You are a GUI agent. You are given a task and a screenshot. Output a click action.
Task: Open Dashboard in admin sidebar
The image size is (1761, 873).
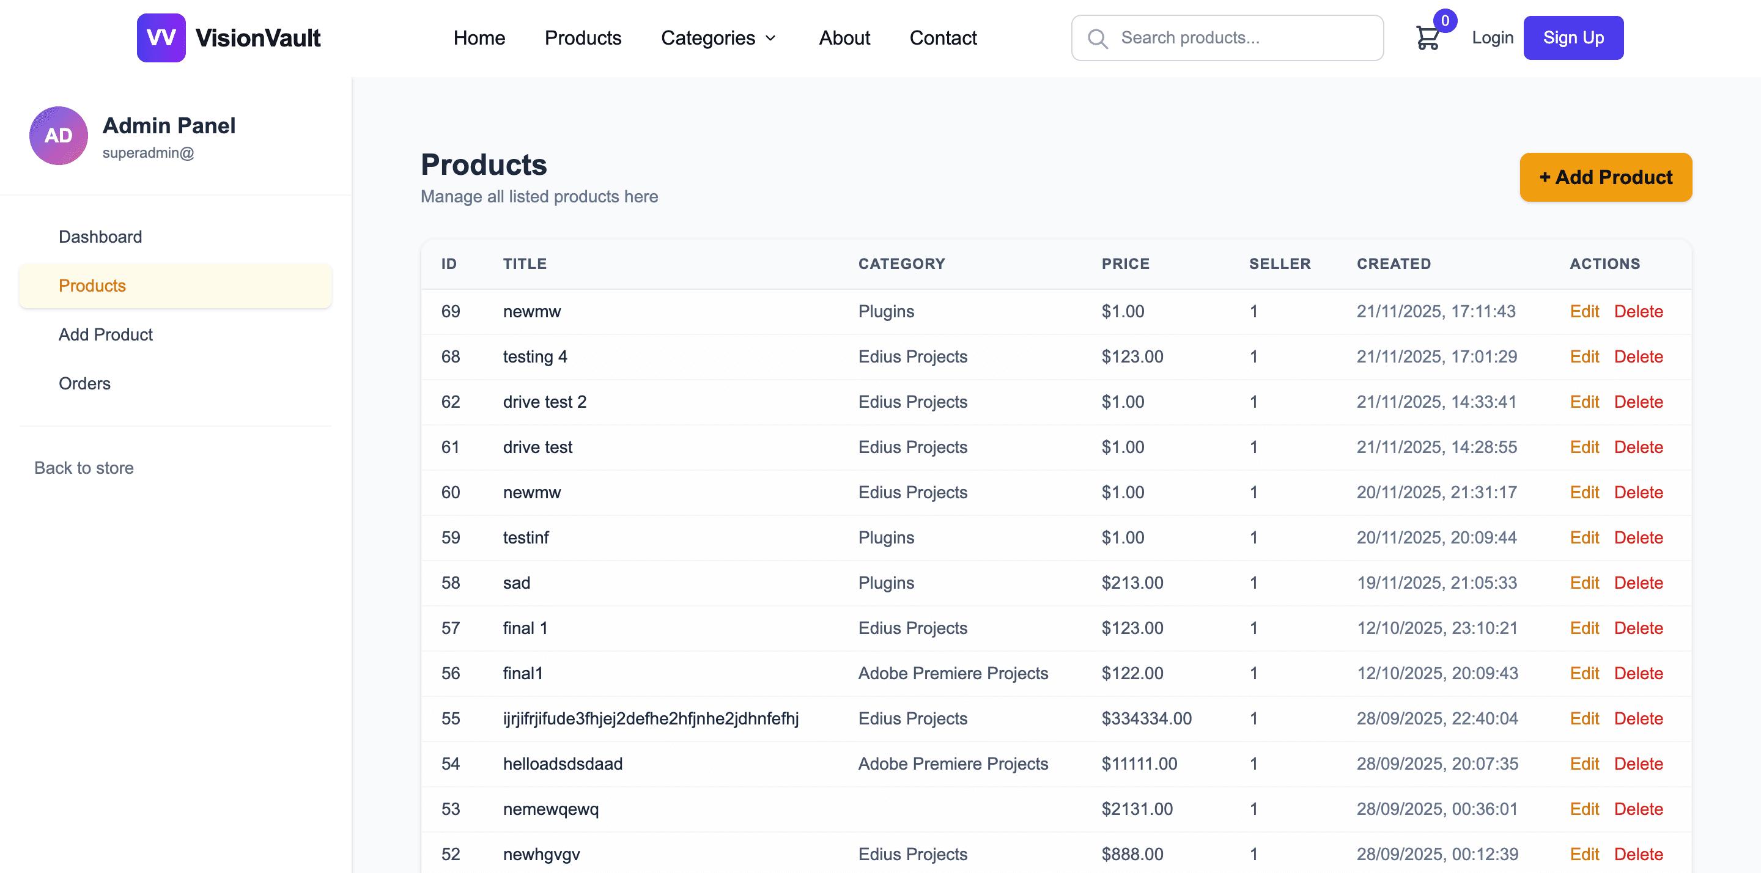click(x=100, y=237)
